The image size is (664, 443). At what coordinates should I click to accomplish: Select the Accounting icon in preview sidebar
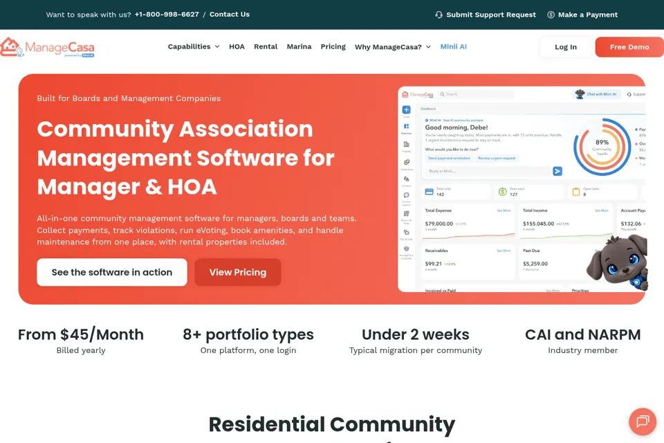pos(406,162)
